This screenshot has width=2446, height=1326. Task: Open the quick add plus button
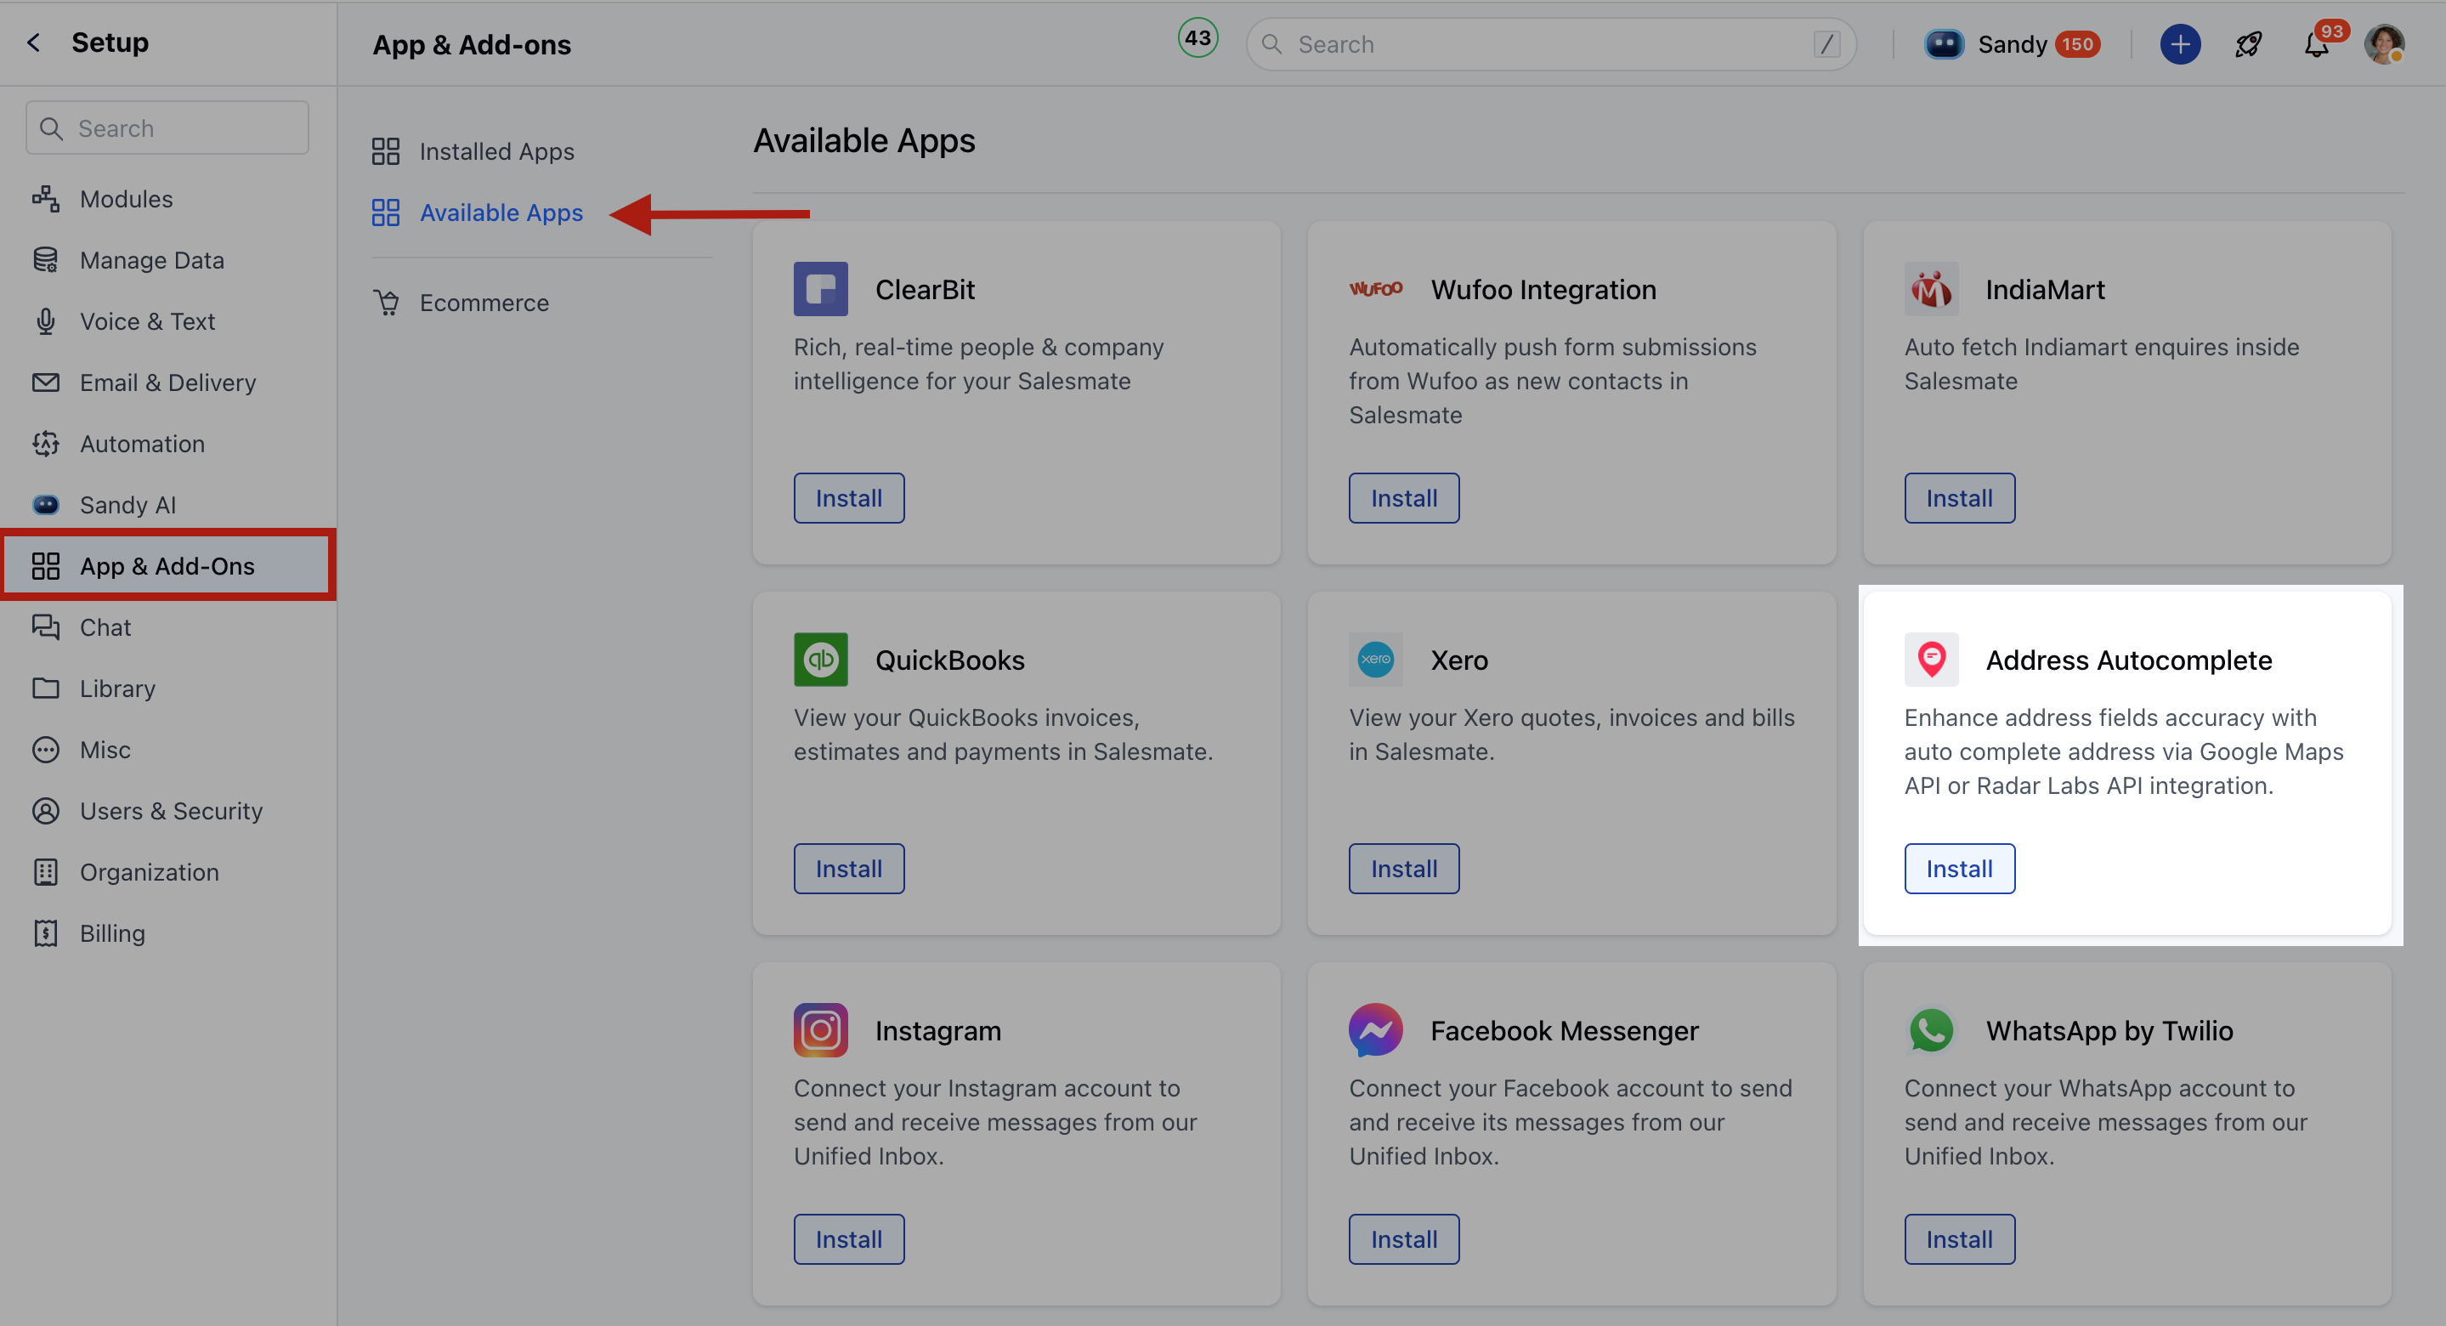(x=2180, y=45)
